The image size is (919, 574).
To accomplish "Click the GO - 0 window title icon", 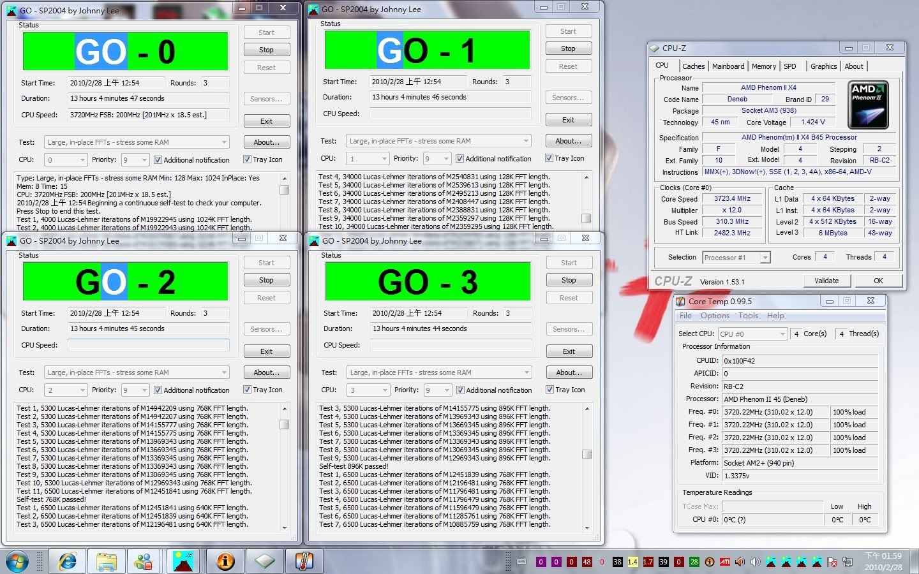I will tap(12, 10).
